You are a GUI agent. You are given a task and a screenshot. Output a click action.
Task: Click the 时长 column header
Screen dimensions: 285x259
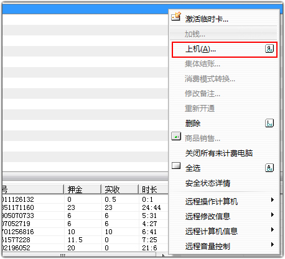coord(153,189)
